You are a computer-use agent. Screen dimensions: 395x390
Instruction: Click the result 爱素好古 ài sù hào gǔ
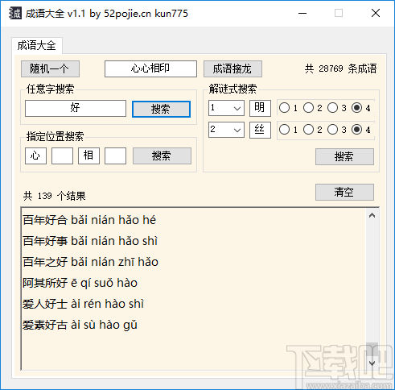tap(80, 325)
